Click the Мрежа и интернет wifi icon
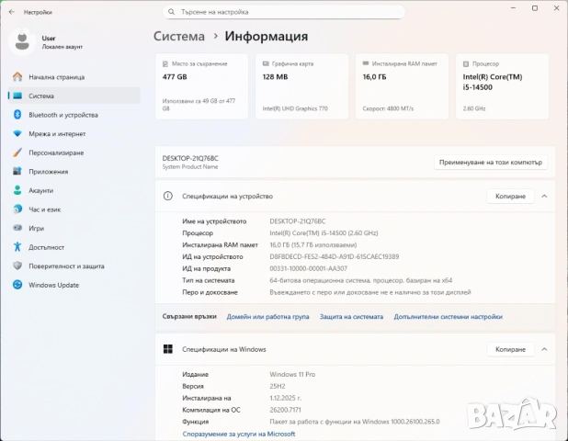Screen dimensions: 568x441 (17, 133)
